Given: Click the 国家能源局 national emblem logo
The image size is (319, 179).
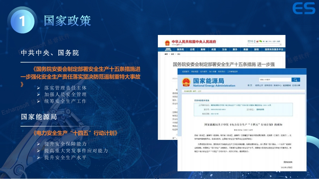Looking at the screenshot, I should coord(186,82).
